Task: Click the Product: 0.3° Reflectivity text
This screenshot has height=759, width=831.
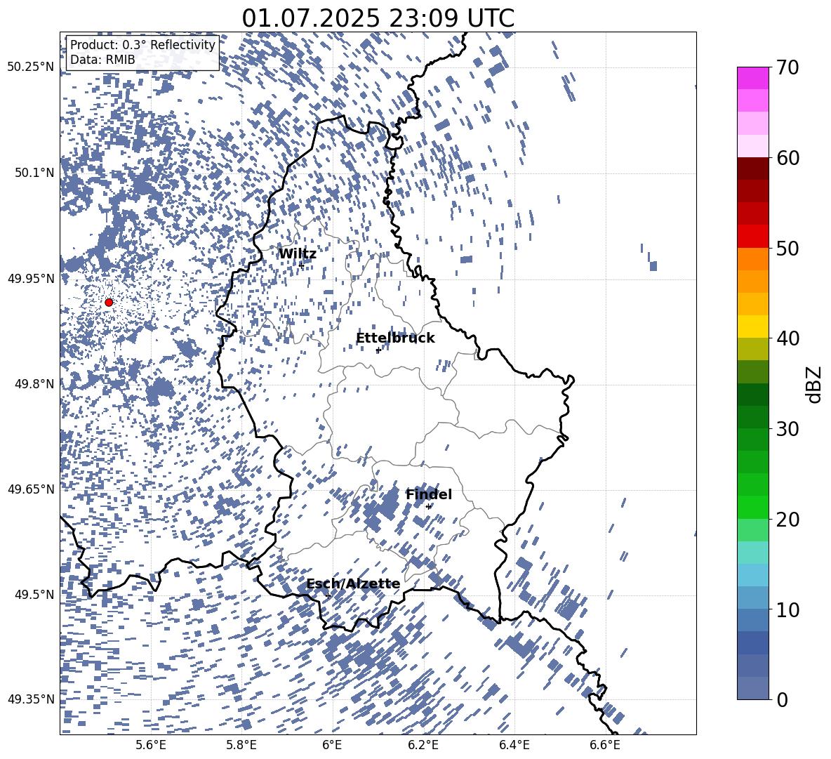Action: click(142, 44)
